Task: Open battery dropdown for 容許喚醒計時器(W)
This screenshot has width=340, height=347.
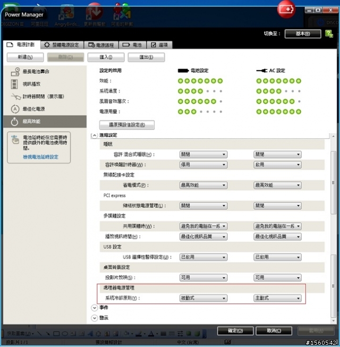Action: (203, 165)
